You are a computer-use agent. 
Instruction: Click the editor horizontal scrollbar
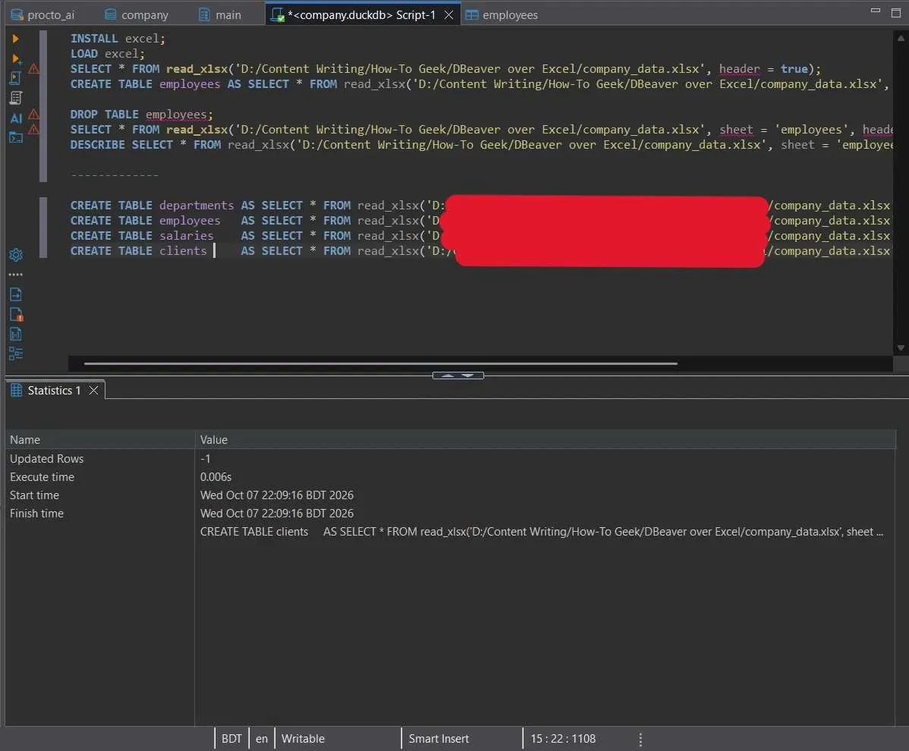point(380,363)
